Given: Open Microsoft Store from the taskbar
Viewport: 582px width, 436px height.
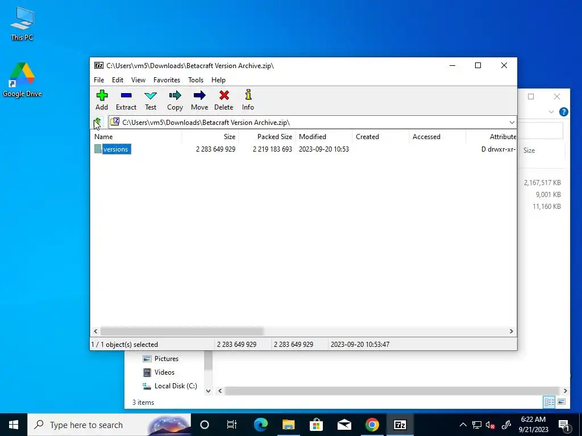Looking at the screenshot, I should [x=316, y=425].
